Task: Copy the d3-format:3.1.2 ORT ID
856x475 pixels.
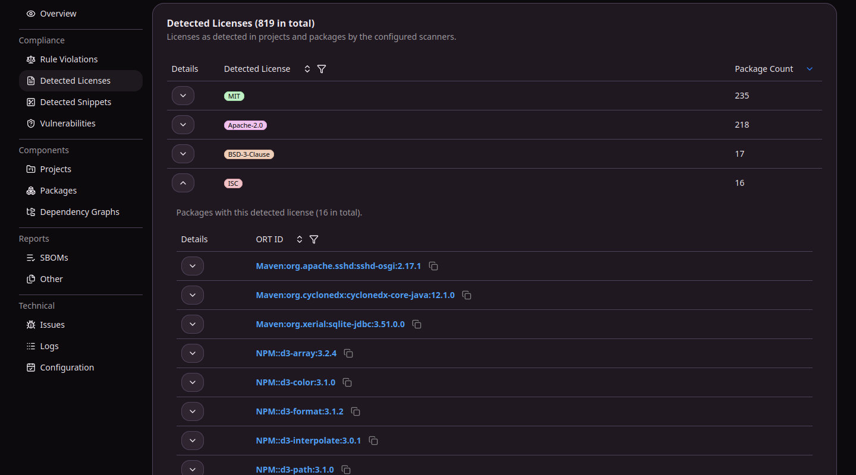Action: point(355,411)
